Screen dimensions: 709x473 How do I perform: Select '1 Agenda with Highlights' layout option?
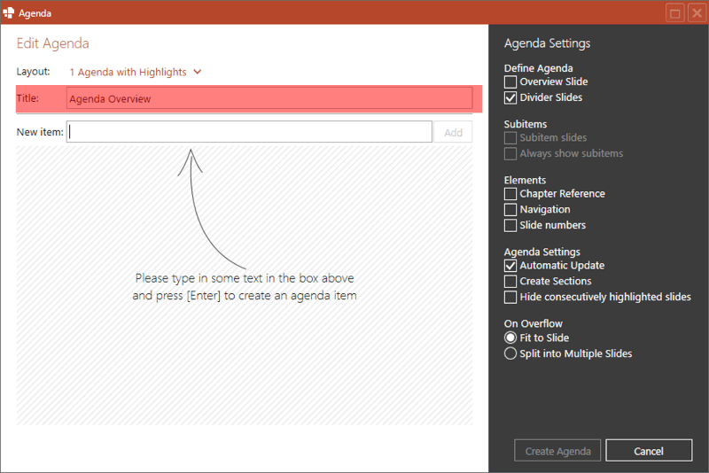click(128, 72)
